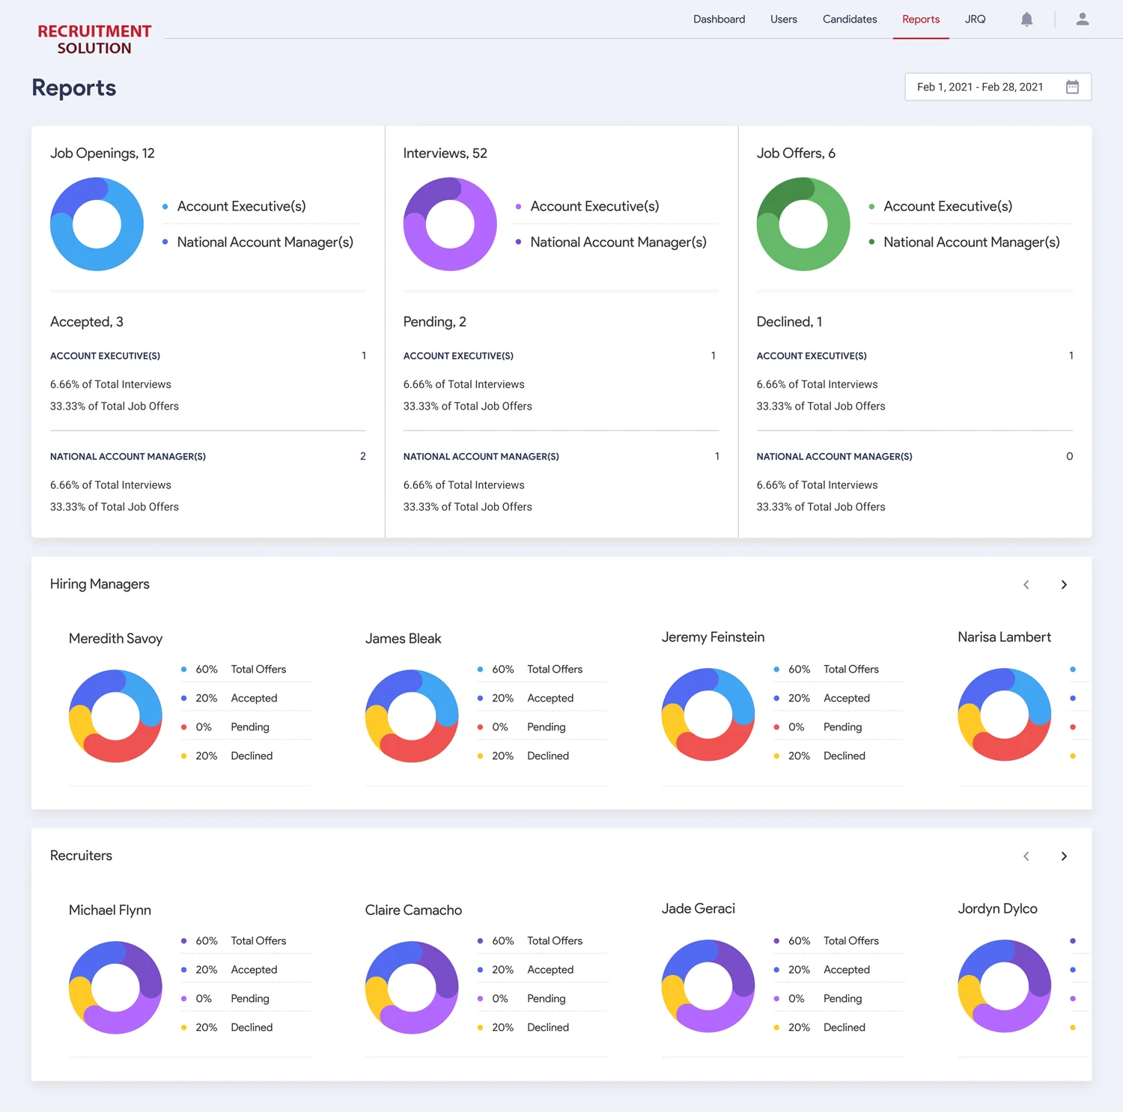Select Pending legend for James Bleak
This screenshot has width=1123, height=1112.
521,727
